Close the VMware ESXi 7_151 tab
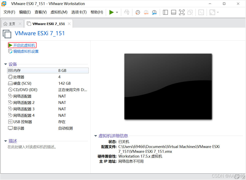This screenshot has height=180, width=246. pos(69,24)
